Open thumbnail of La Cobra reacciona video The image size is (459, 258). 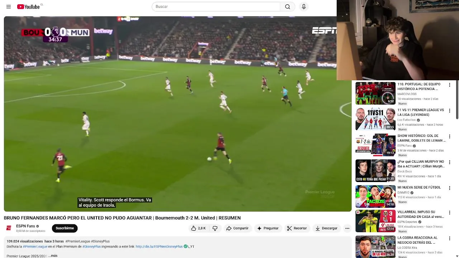point(375,247)
